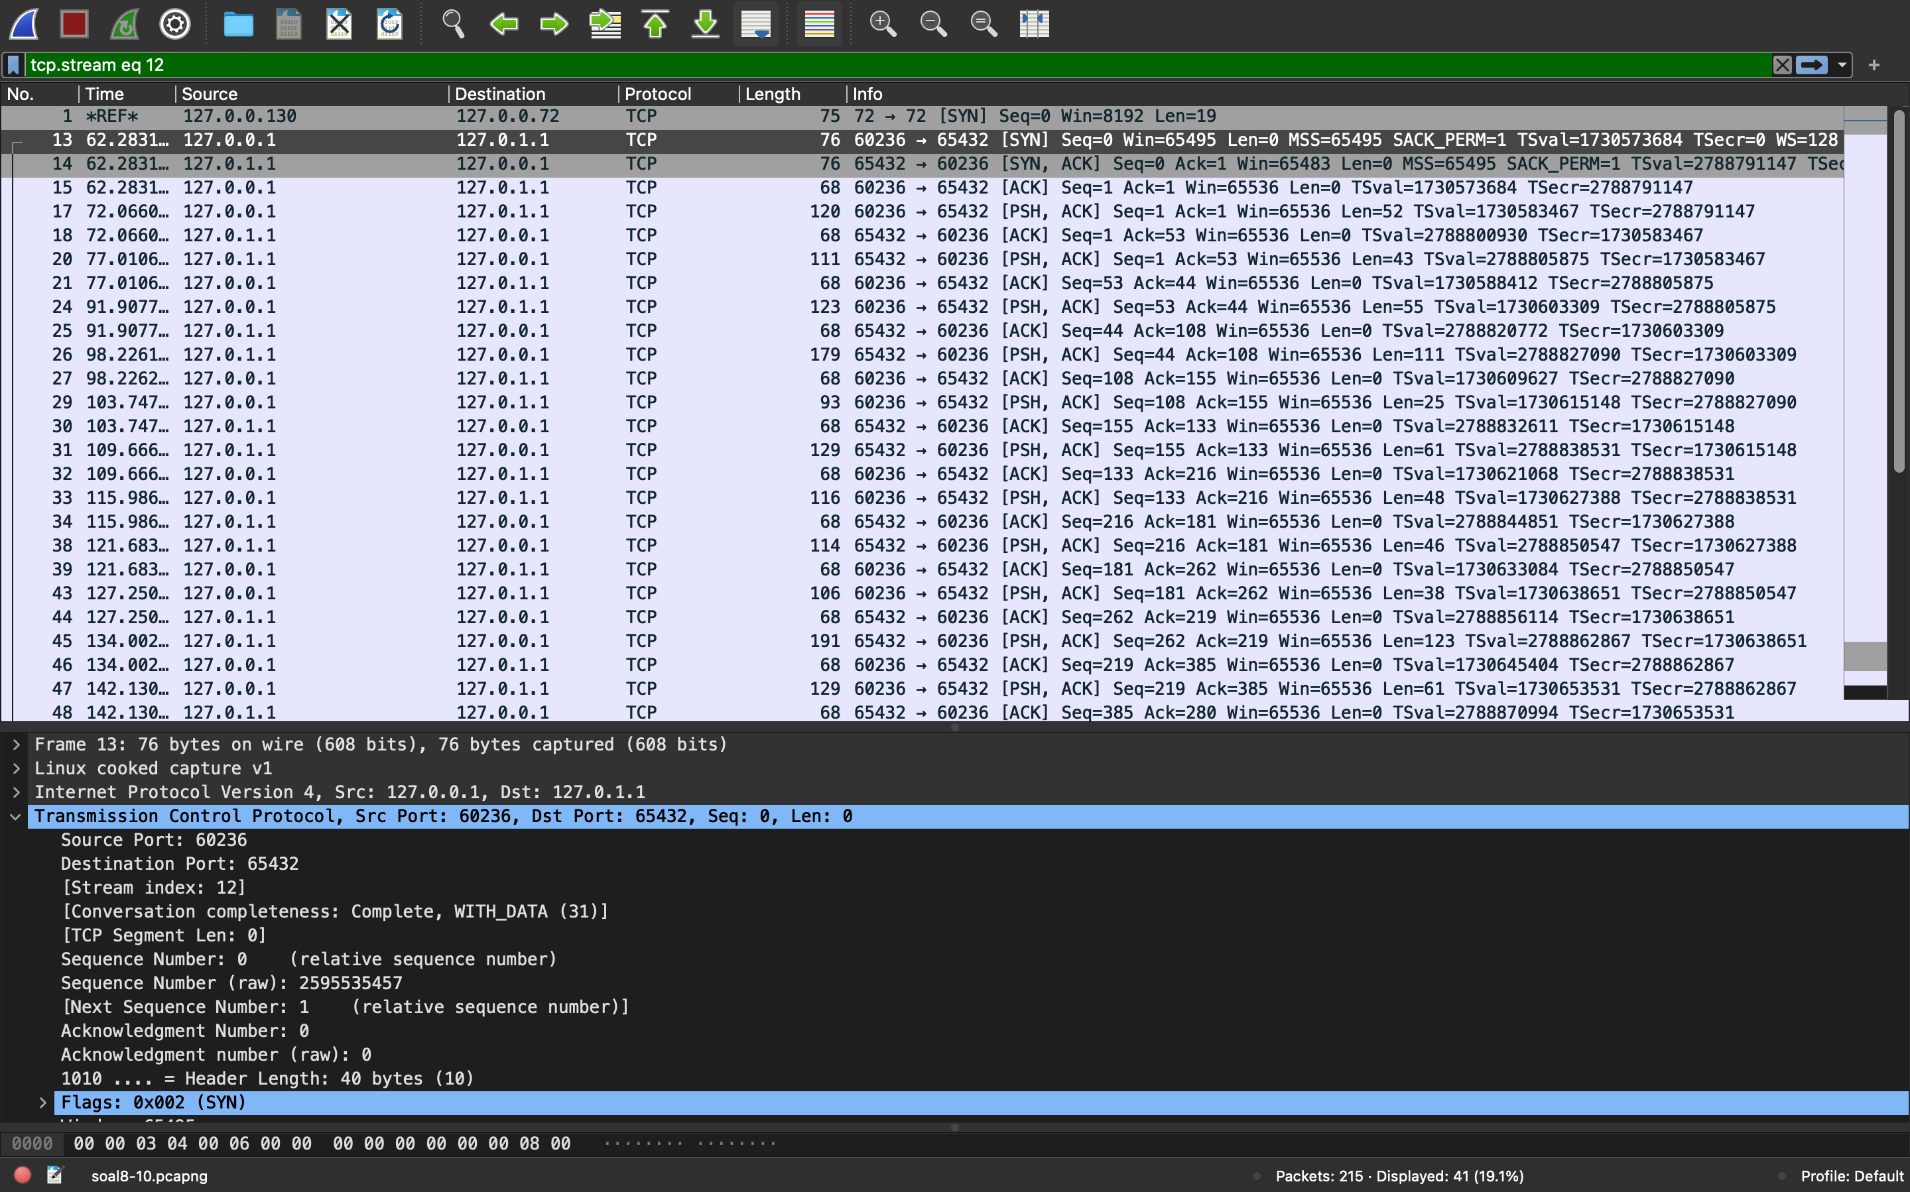Open display filter history dropdown arrow
The image size is (1910, 1192).
[x=1842, y=65]
